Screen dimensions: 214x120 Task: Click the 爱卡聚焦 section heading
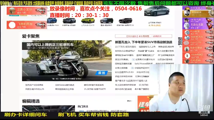click(x=31, y=36)
